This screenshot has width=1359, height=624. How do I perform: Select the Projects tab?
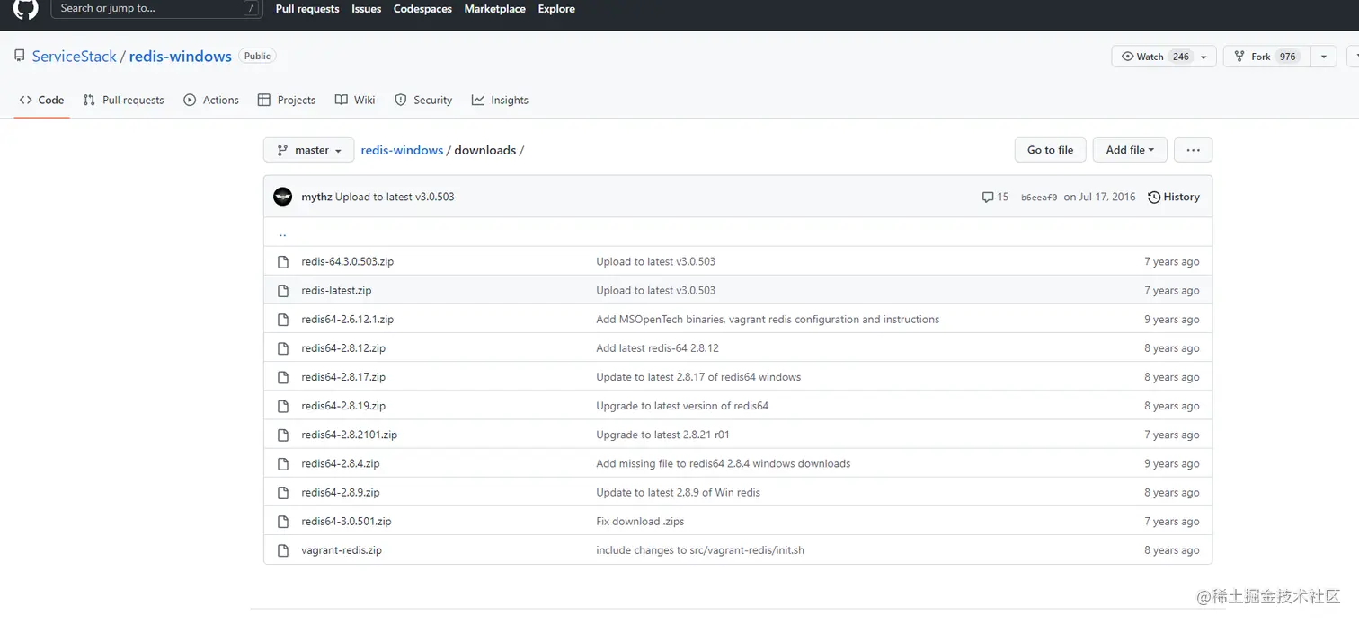point(287,100)
